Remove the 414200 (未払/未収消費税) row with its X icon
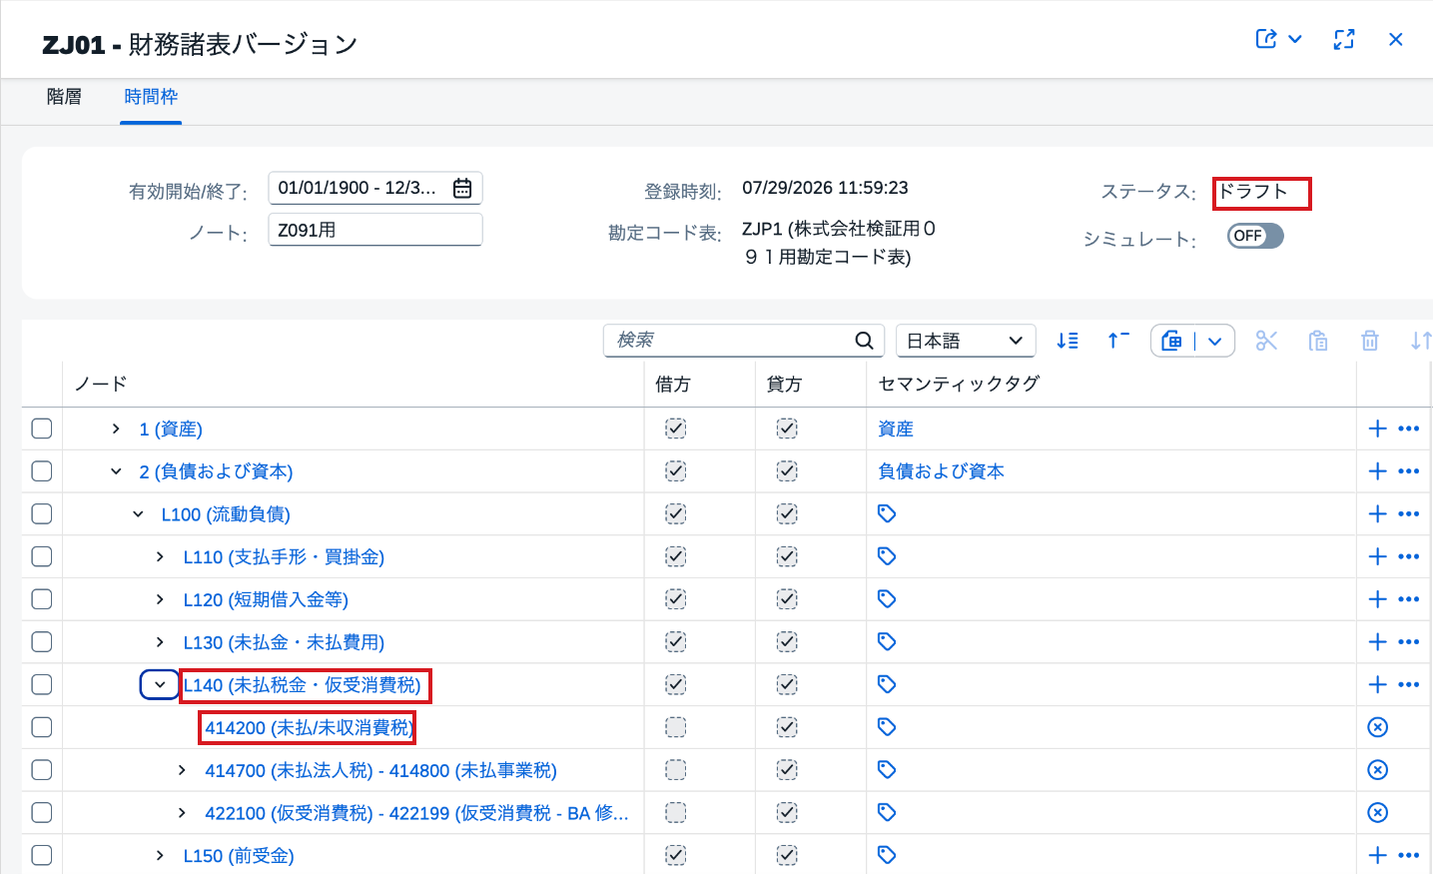Viewport: 1433px width, 874px height. coord(1378,727)
